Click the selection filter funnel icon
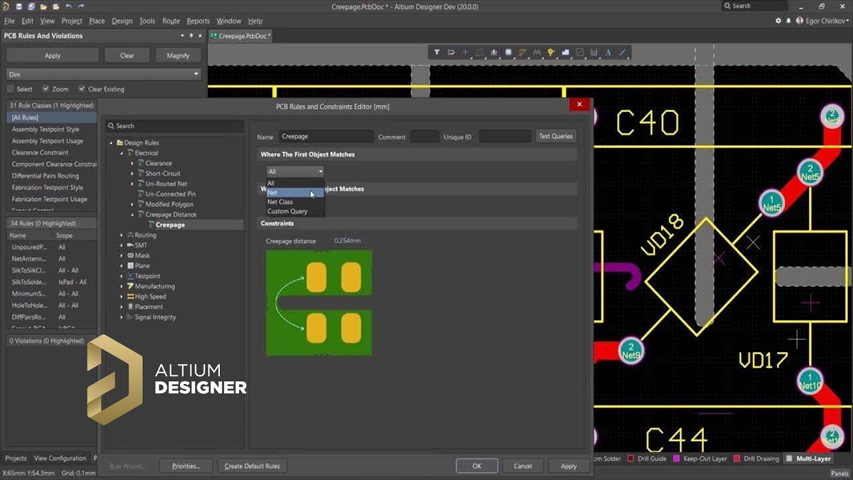Viewport: 853px width, 480px height. pos(437,52)
